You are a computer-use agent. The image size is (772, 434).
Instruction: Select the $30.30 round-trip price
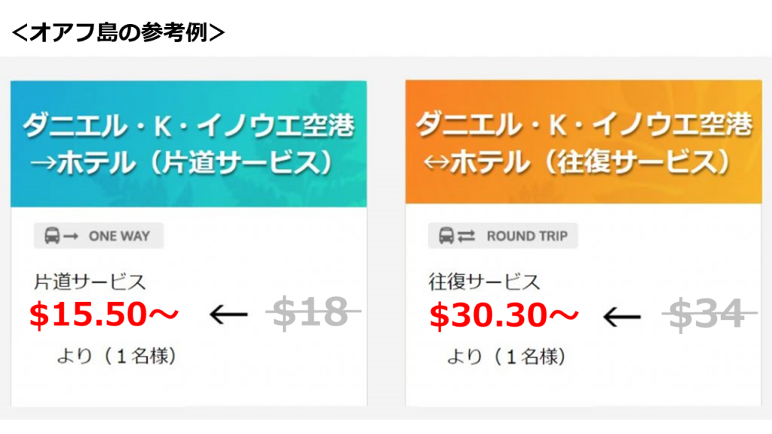504,315
